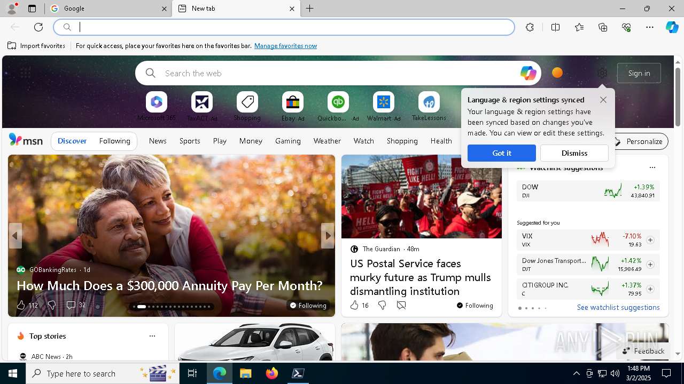Open the Walmart ad shortcut
684x384 pixels.
coord(384,106)
